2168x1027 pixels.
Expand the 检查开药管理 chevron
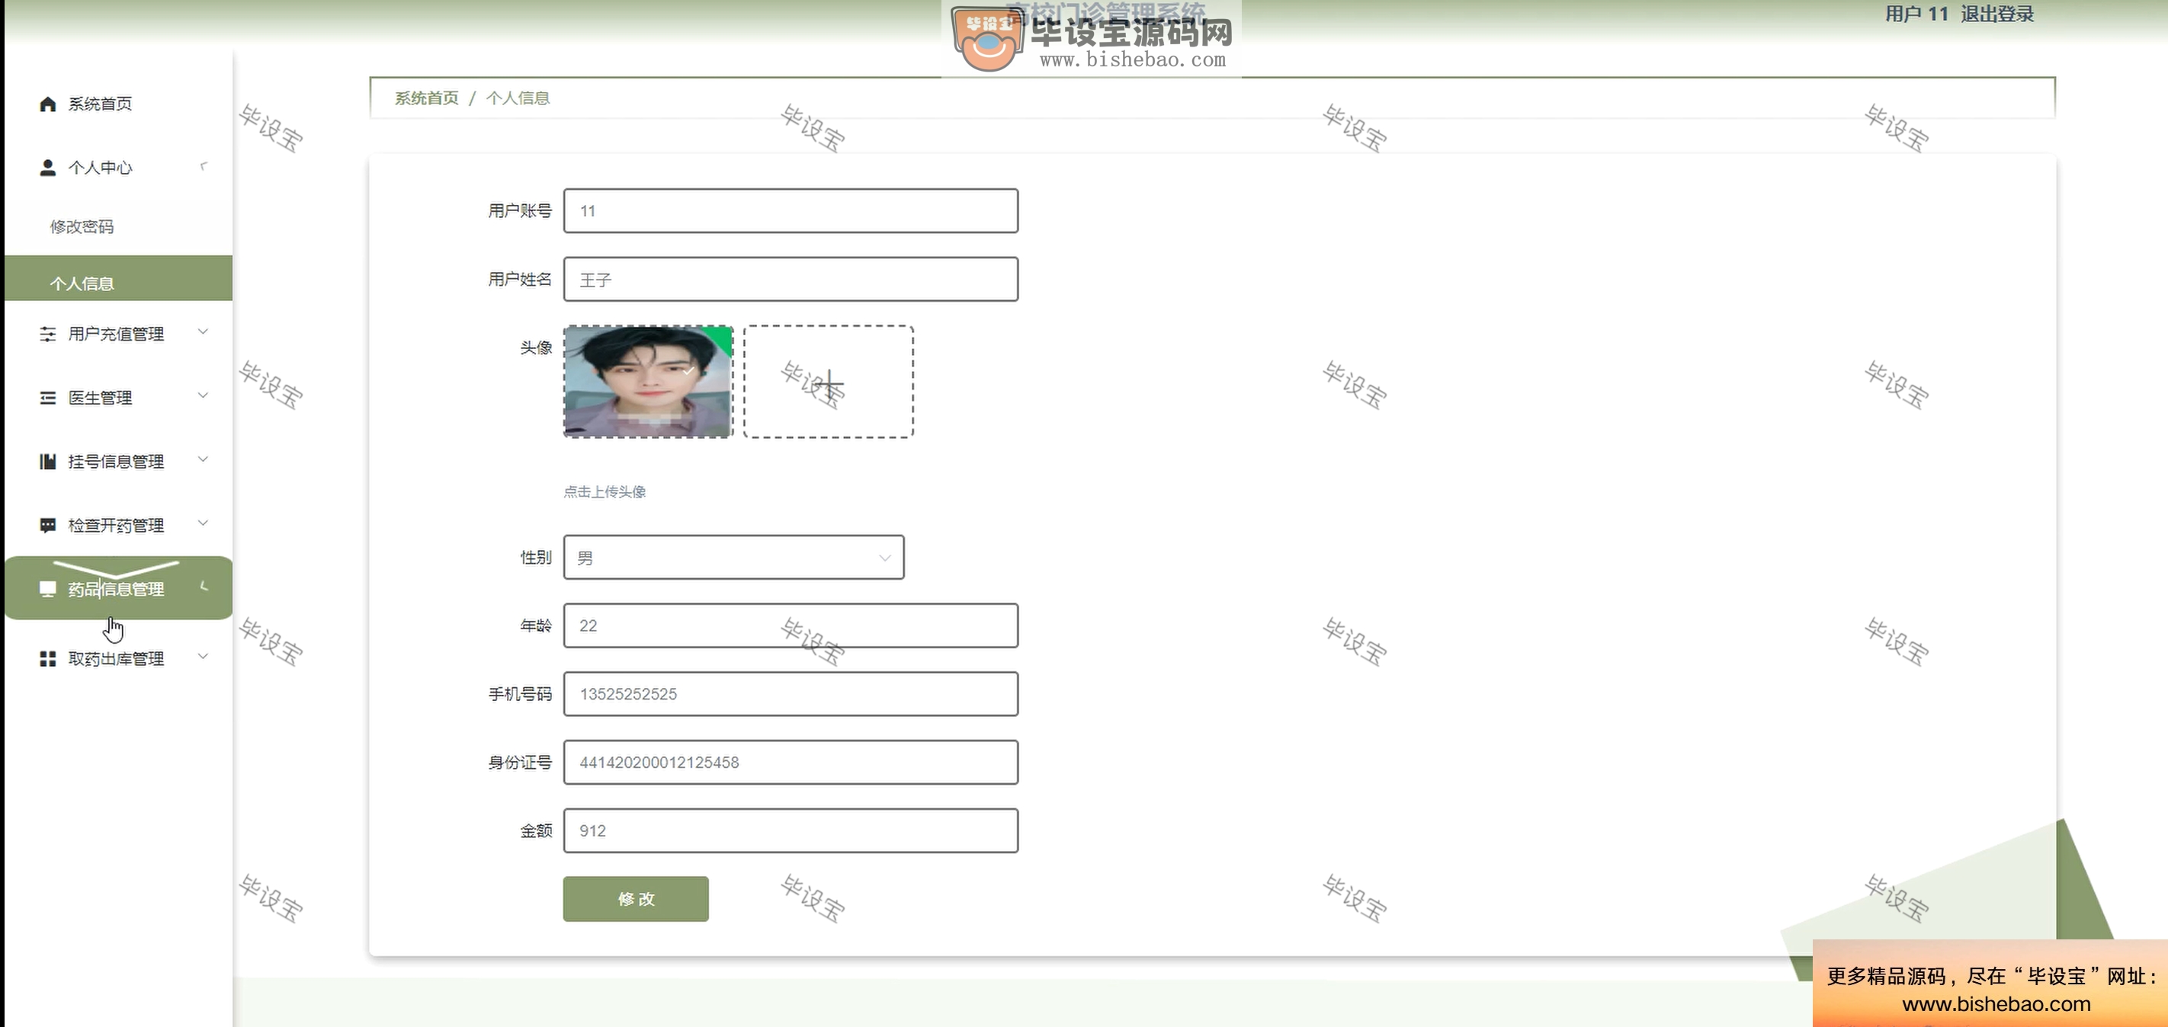point(203,523)
